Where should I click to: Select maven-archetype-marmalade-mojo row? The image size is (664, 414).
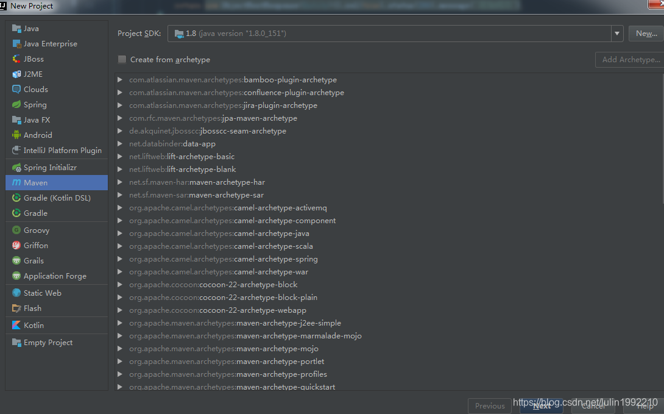click(x=389, y=335)
